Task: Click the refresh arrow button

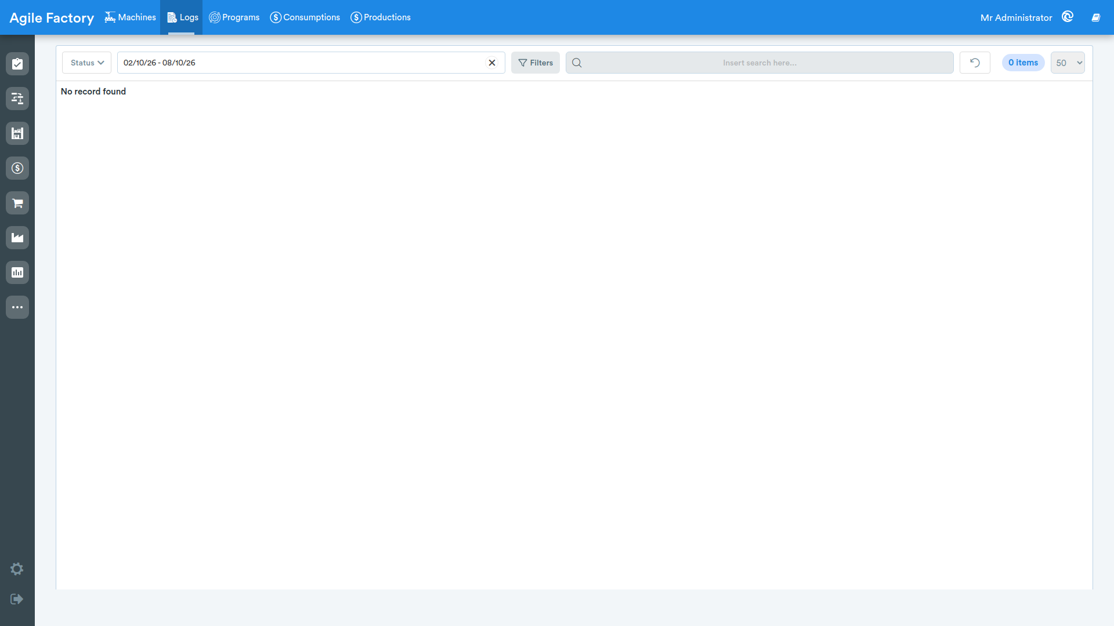Action: click(x=975, y=63)
